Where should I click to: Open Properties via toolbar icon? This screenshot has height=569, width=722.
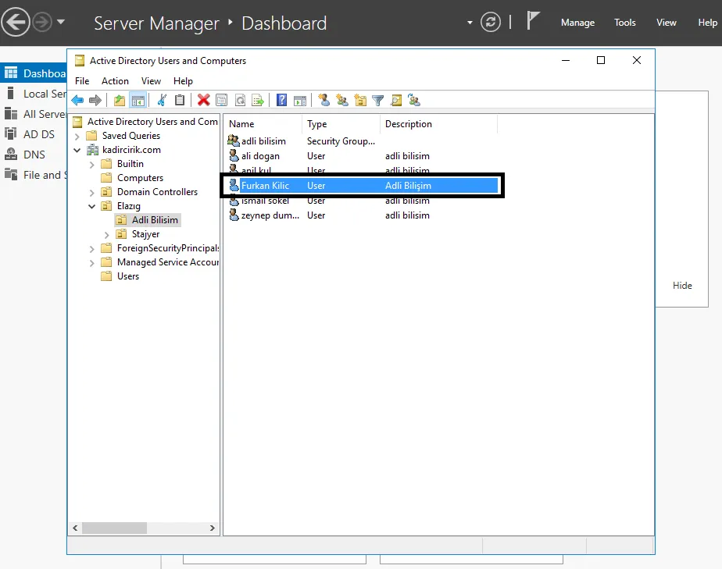[221, 100]
